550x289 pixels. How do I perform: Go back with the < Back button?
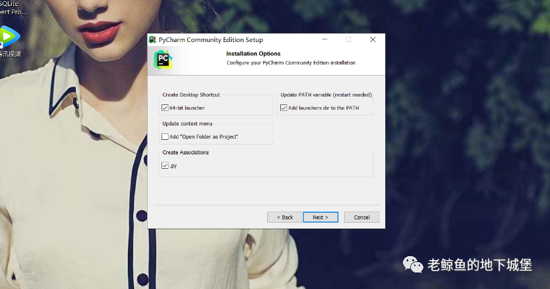coord(284,217)
